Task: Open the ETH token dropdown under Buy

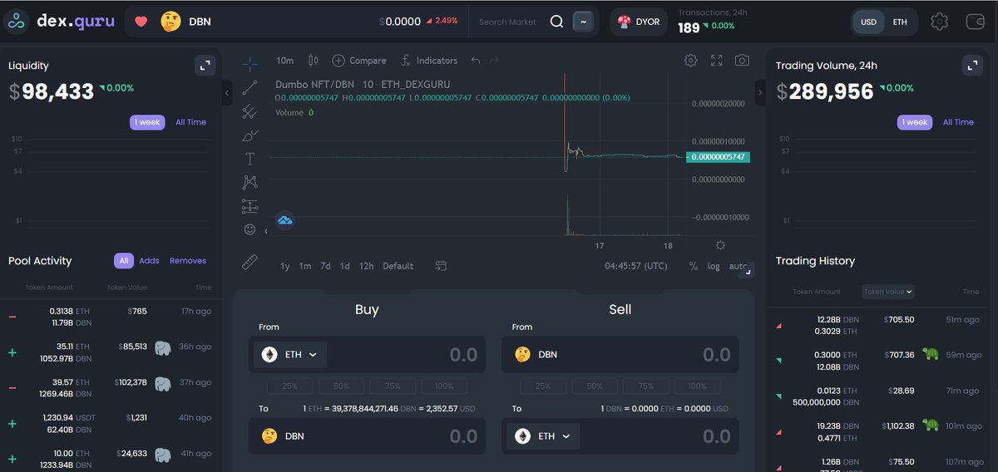Action: [x=290, y=354]
